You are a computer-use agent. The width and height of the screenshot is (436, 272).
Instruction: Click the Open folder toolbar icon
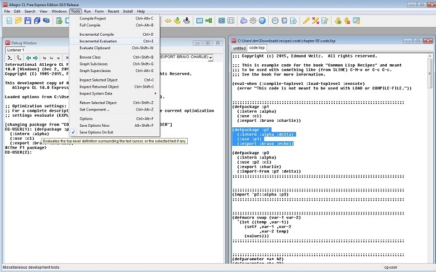pyautogui.click(x=18, y=21)
